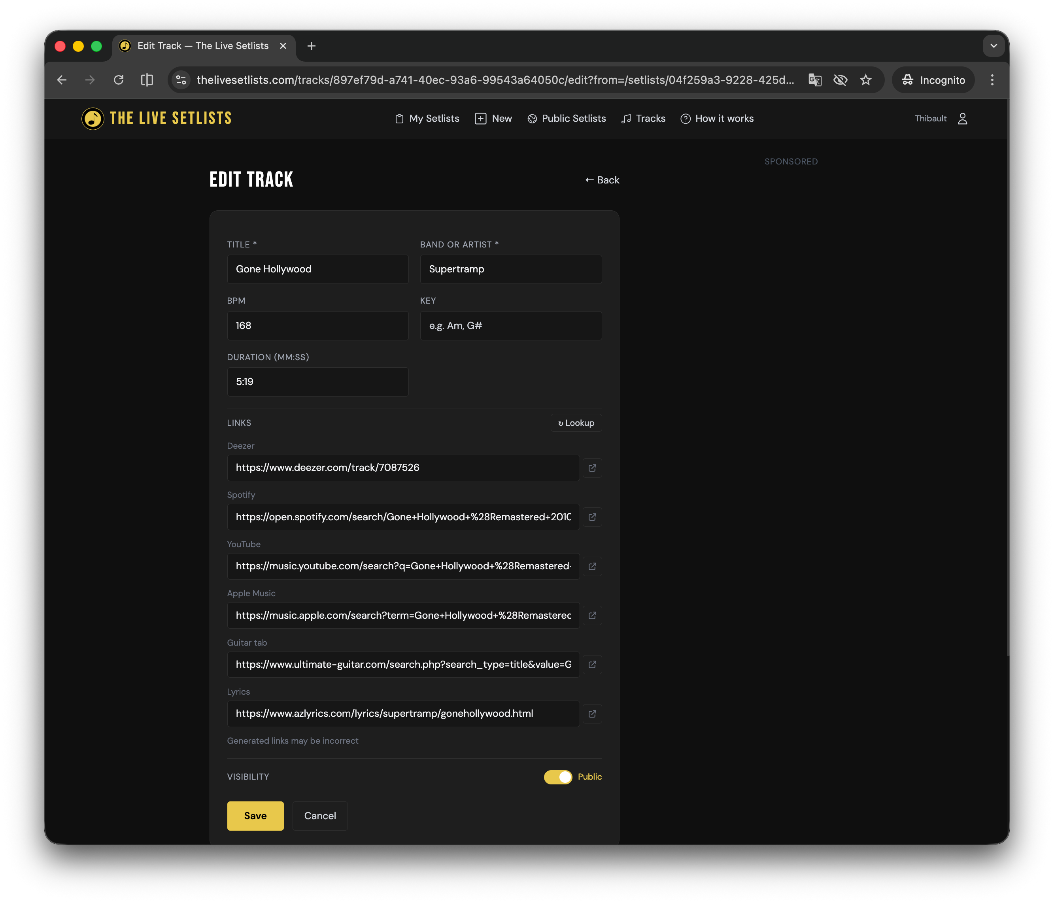Navigate to Public Setlists
The width and height of the screenshot is (1054, 903).
[566, 119]
